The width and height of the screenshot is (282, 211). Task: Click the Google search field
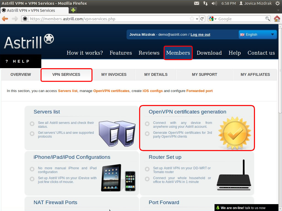(x=241, y=19)
